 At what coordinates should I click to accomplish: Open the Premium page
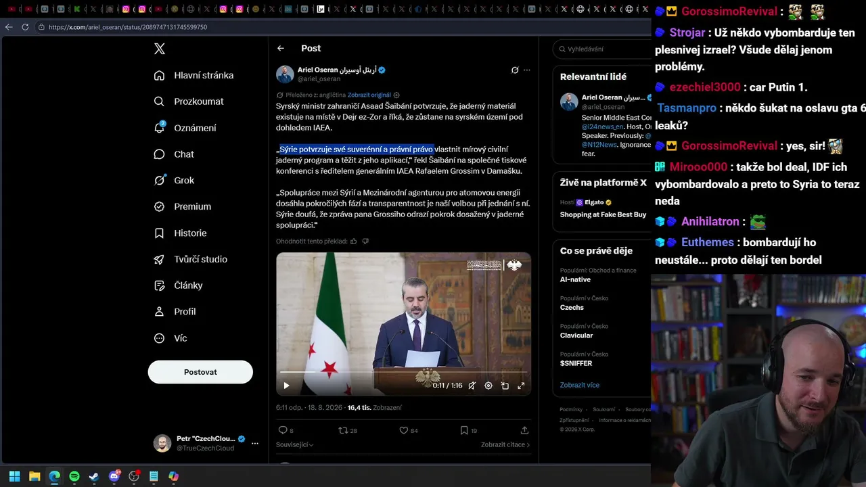(x=183, y=206)
